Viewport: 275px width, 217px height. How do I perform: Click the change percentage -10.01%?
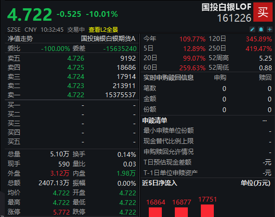pos(102,14)
